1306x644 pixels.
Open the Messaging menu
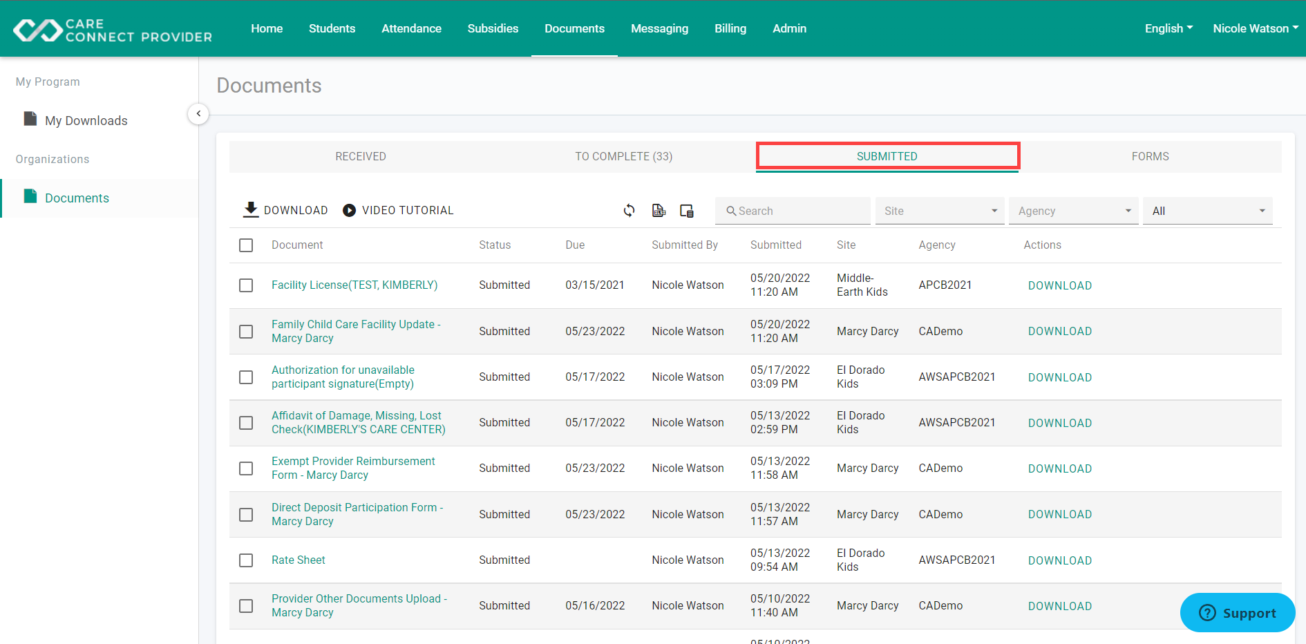[659, 28]
